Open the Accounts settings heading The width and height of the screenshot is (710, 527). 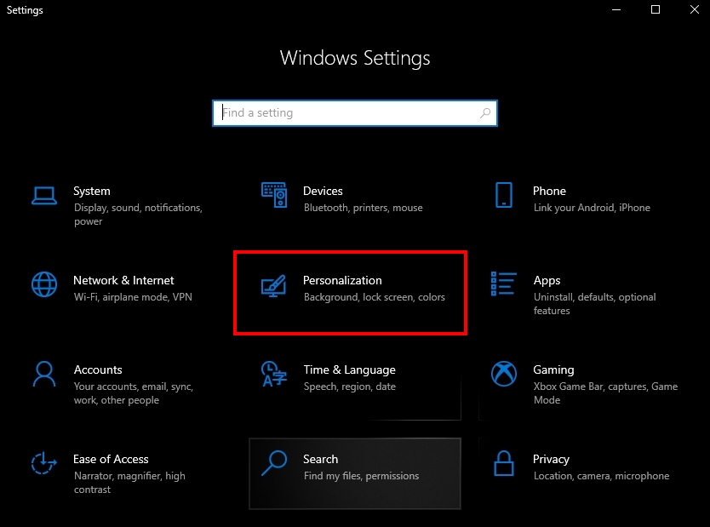tap(98, 369)
